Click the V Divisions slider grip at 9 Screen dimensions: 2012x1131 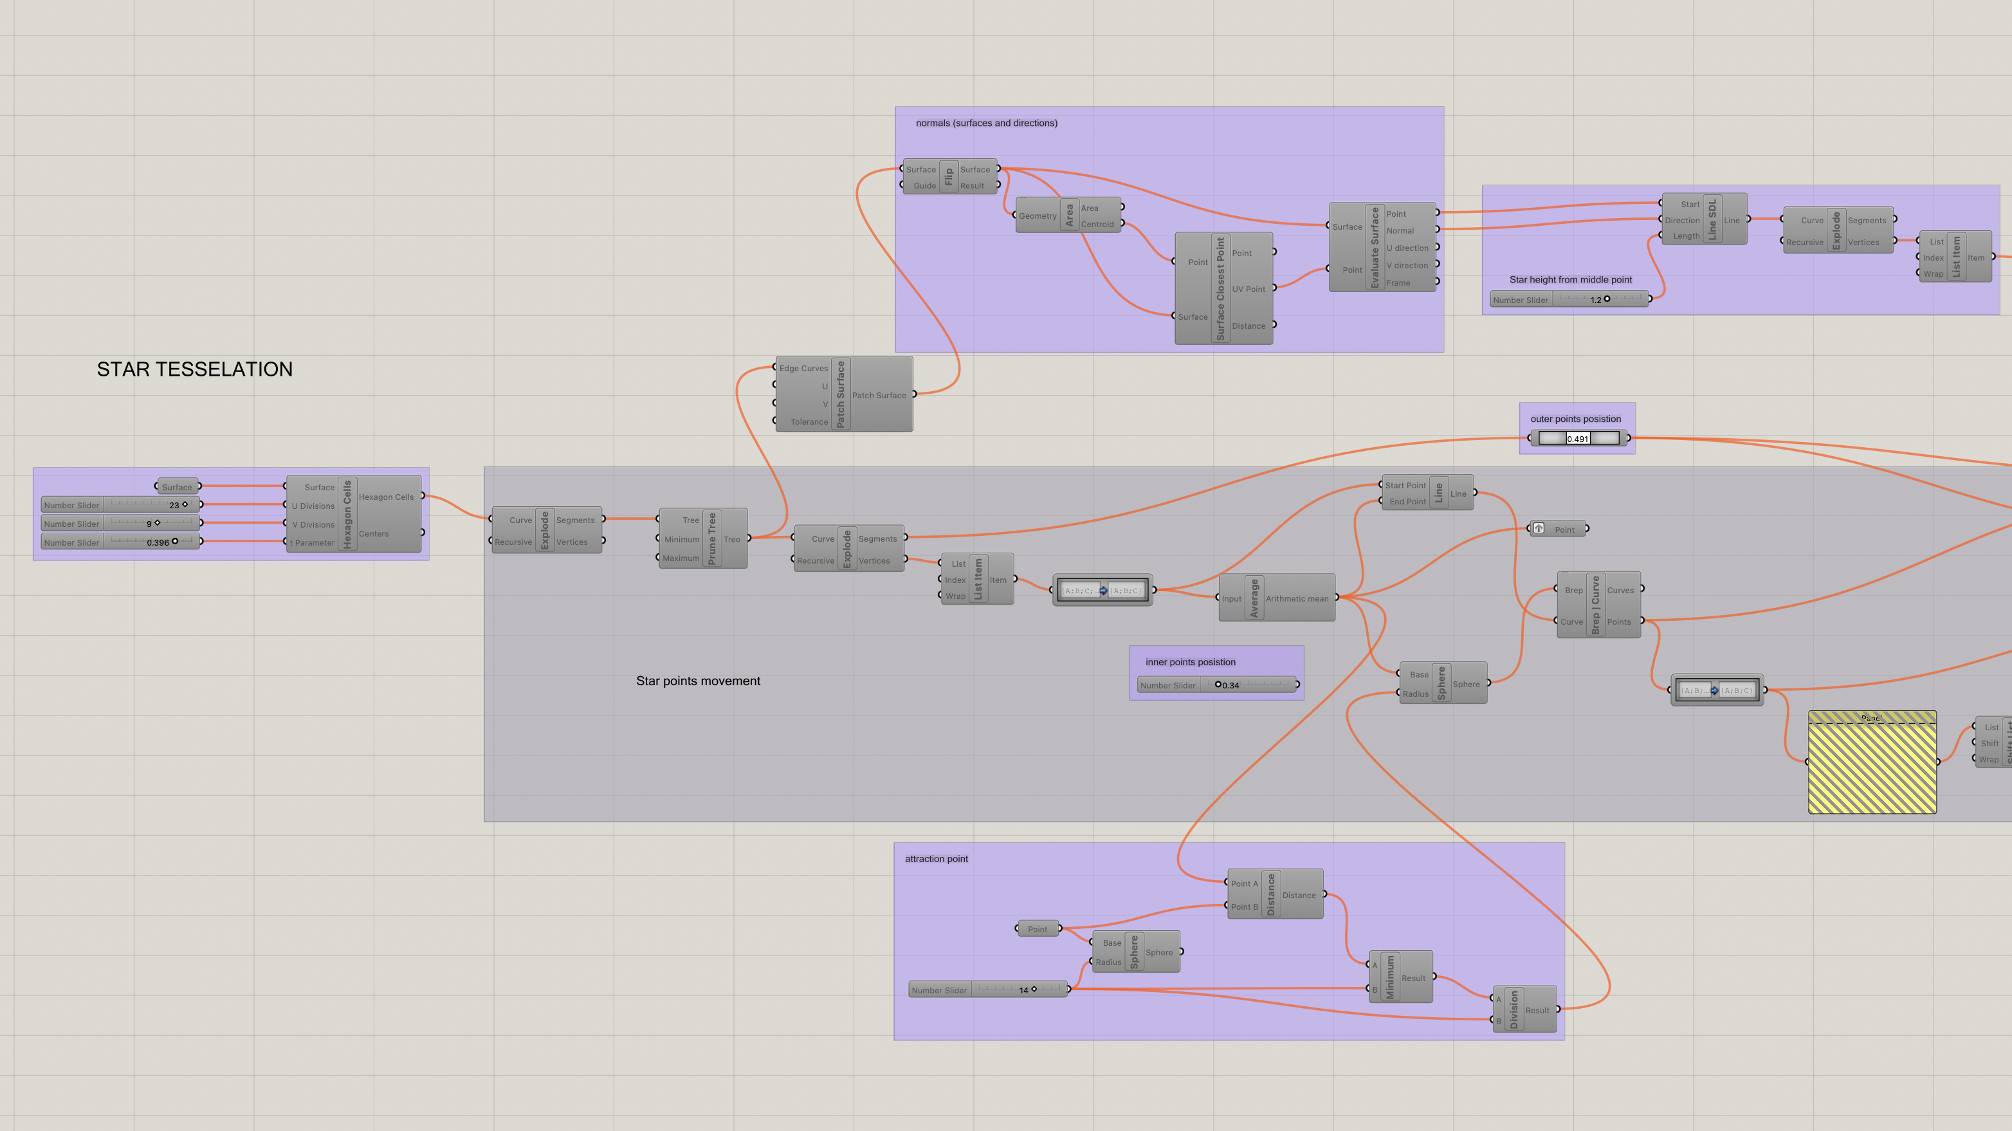[x=157, y=523]
